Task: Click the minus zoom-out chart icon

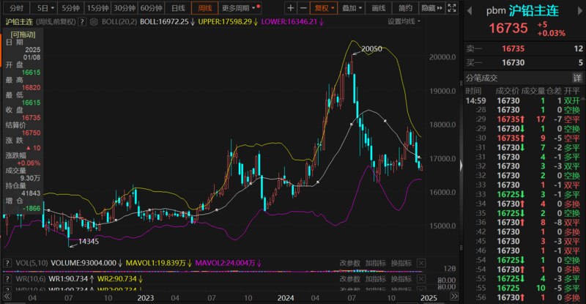Action: click(303, 8)
